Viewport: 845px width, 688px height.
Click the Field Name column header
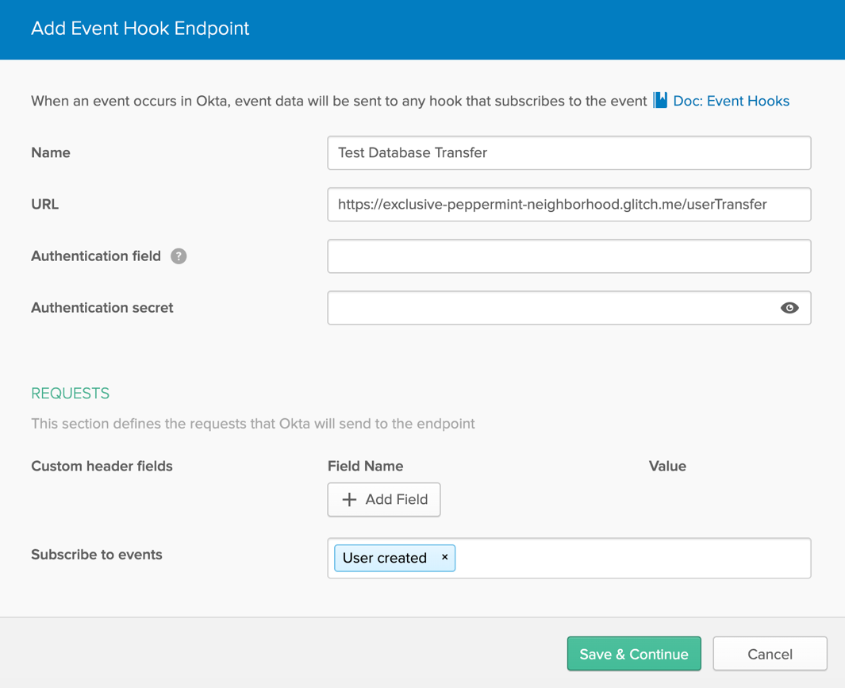point(365,466)
